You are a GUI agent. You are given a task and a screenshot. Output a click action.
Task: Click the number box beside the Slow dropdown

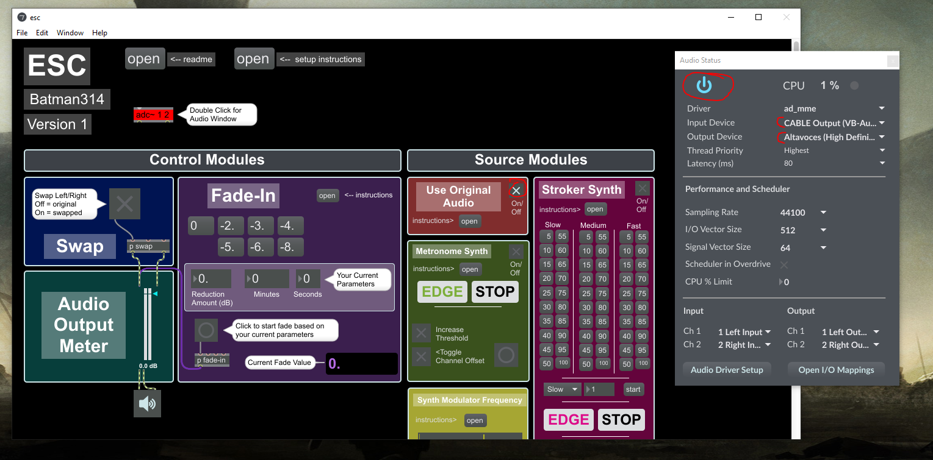point(599,389)
